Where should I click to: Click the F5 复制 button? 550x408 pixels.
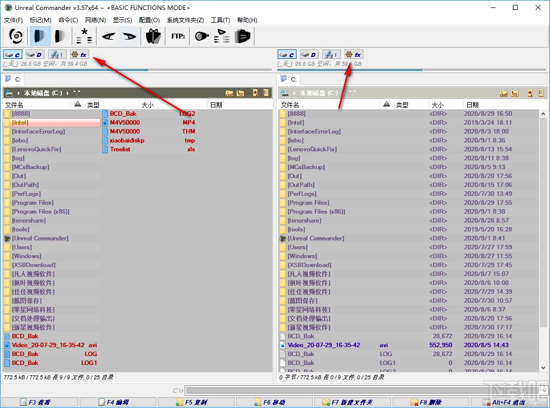pos(196,402)
